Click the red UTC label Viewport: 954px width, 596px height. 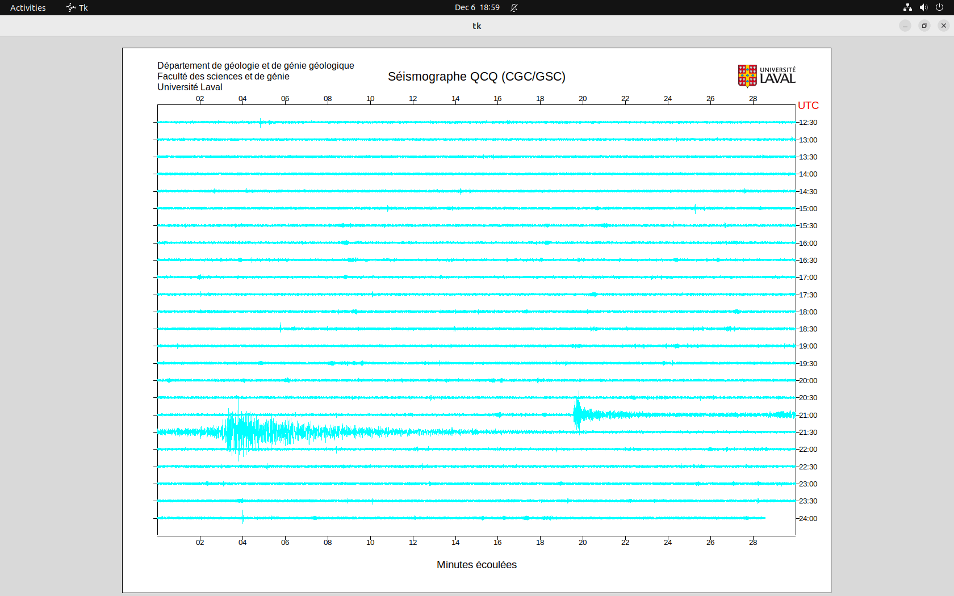pos(808,106)
